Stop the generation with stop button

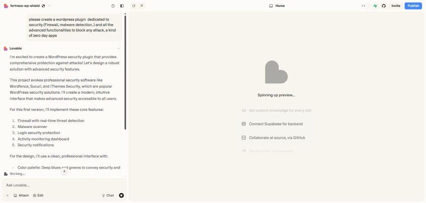tap(121, 195)
